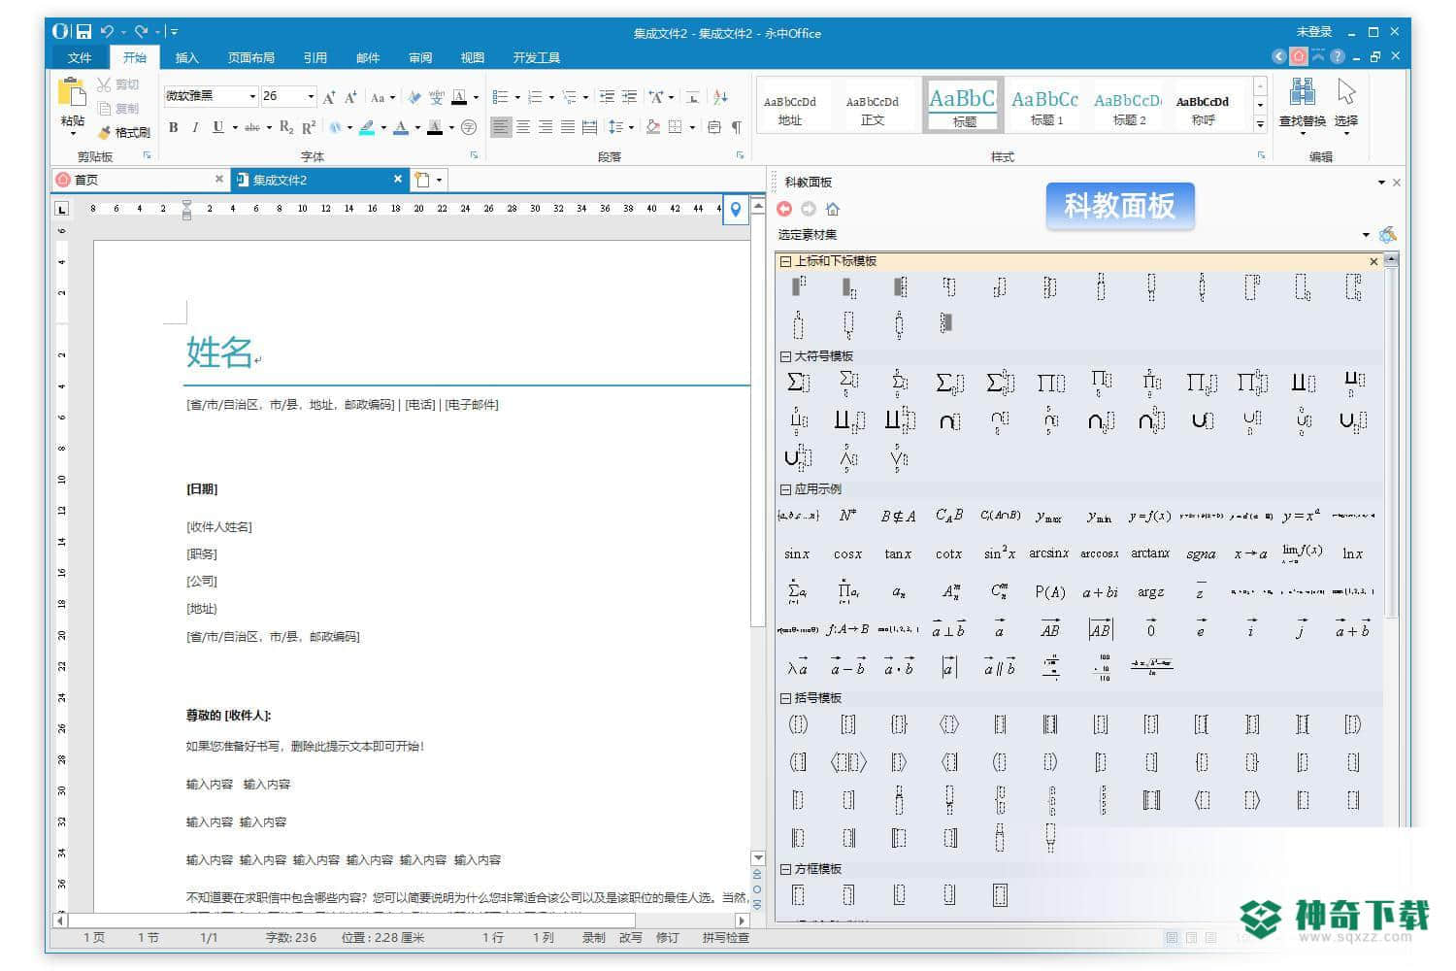The height and width of the screenshot is (971, 1456).
Task: Toggle subscript R₂ formatting
Action: 285,127
